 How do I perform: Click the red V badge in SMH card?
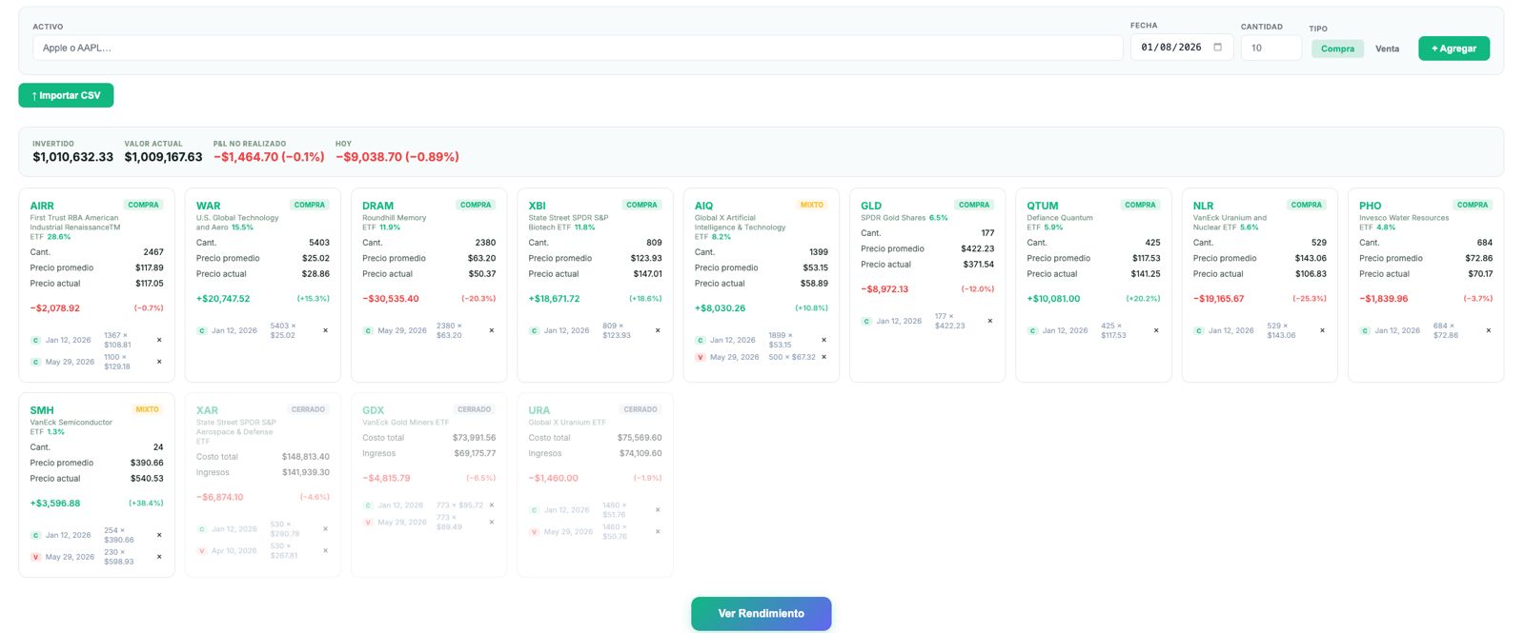(35, 557)
